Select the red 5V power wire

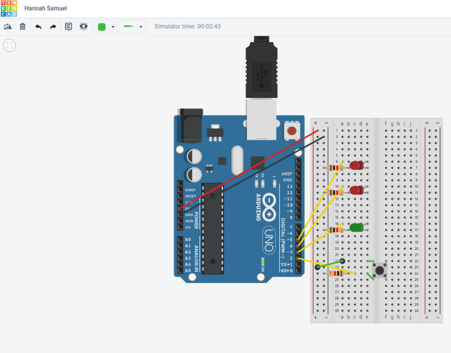(x=249, y=169)
